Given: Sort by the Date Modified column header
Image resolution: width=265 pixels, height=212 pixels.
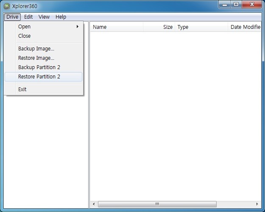Looking at the screenshot, I should pos(245,27).
